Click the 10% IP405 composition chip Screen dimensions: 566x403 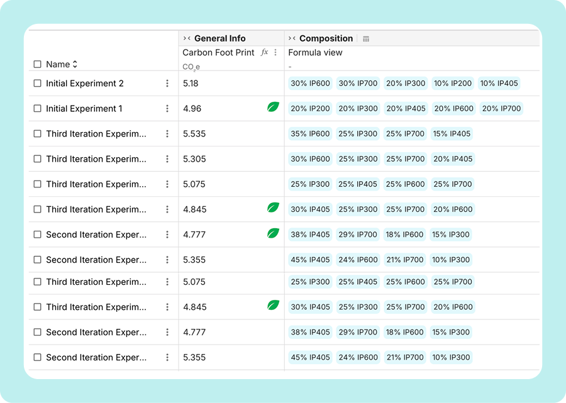pyautogui.click(x=499, y=84)
